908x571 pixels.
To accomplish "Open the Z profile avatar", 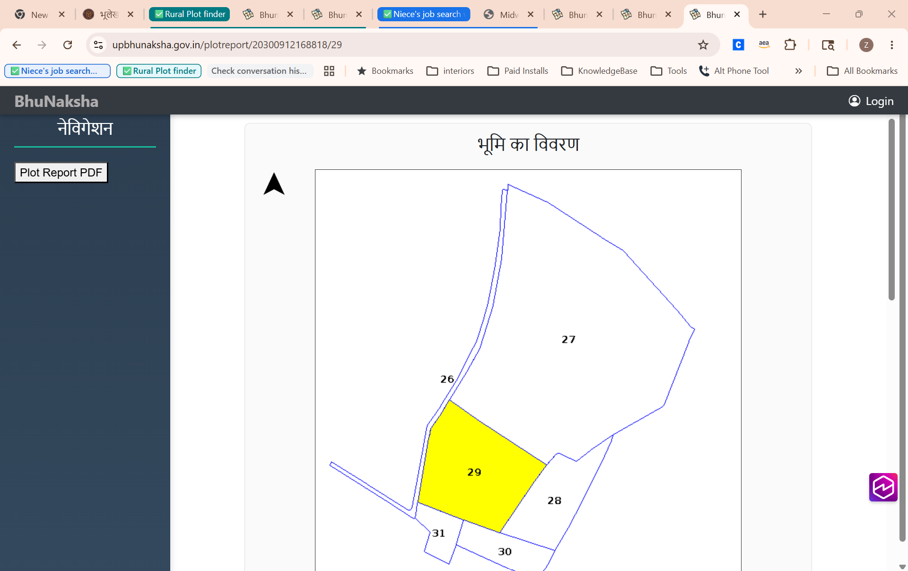I will [866, 45].
